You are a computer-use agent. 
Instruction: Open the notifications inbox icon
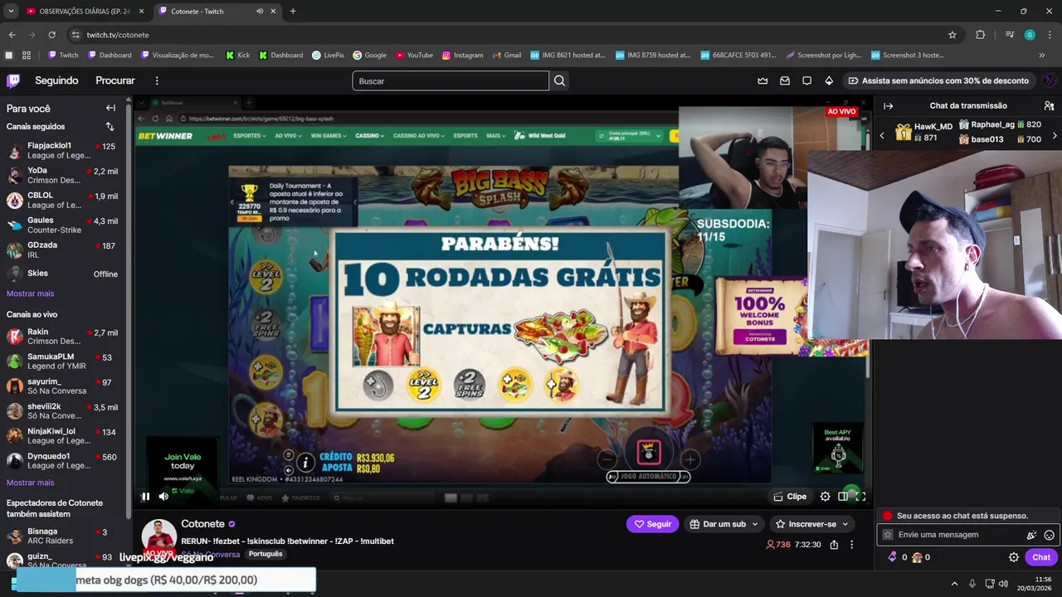coord(785,80)
